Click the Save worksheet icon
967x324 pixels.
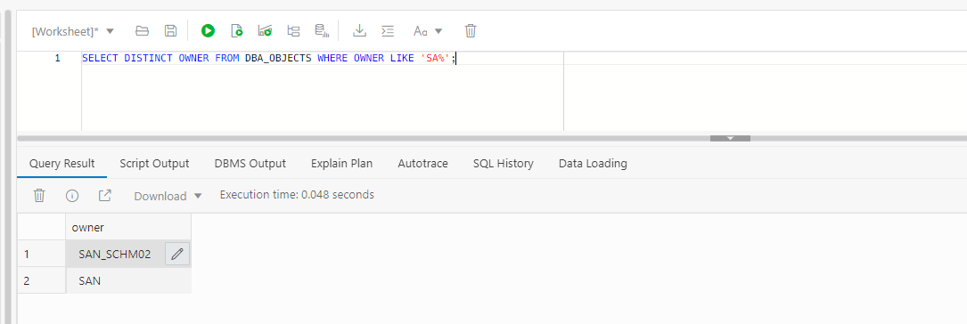[x=171, y=30]
